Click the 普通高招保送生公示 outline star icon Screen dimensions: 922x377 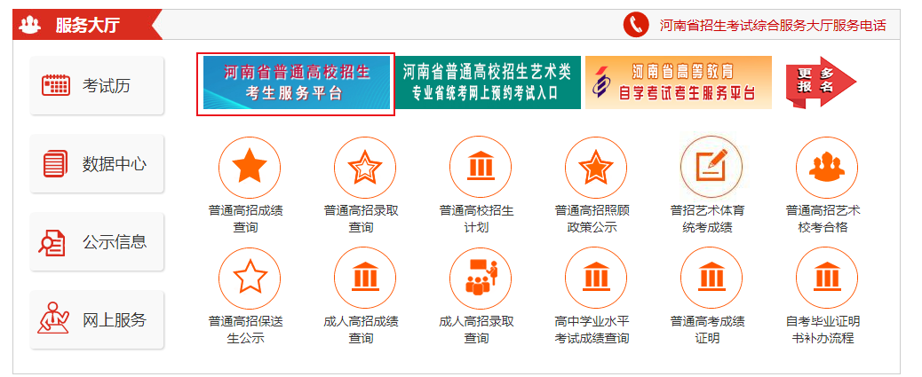pyautogui.click(x=250, y=278)
